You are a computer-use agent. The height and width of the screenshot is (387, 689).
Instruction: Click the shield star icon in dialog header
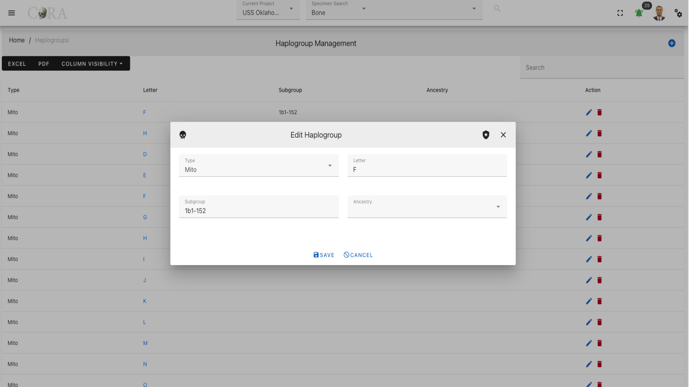486,135
